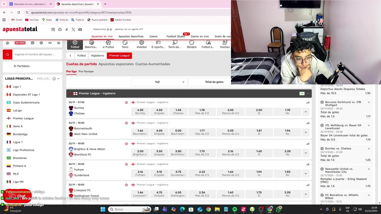Image resolution: width=381 pixels, height=214 pixels.
Task: Open the Total de goles market dropdown
Action: click(x=214, y=82)
